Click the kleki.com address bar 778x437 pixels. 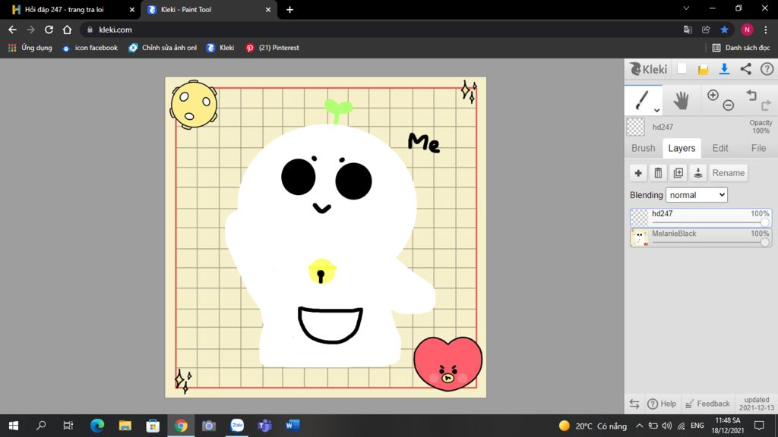pos(382,30)
